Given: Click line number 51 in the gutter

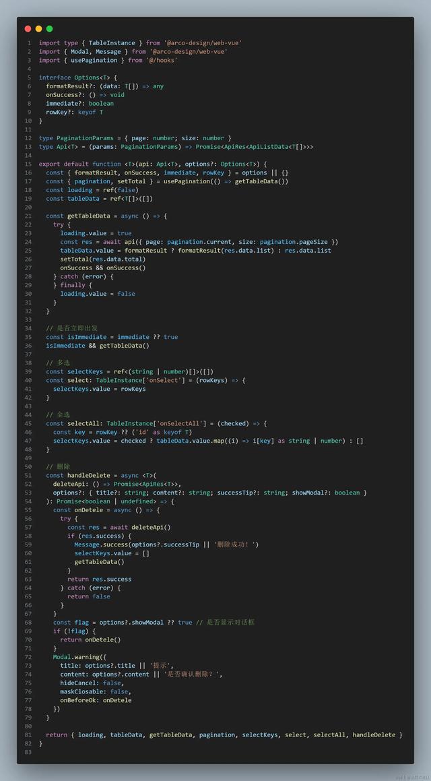Looking at the screenshot, I should (28, 475).
